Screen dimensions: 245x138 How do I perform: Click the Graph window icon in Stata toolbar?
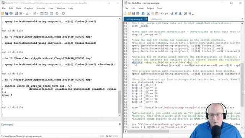coord(27,13)
